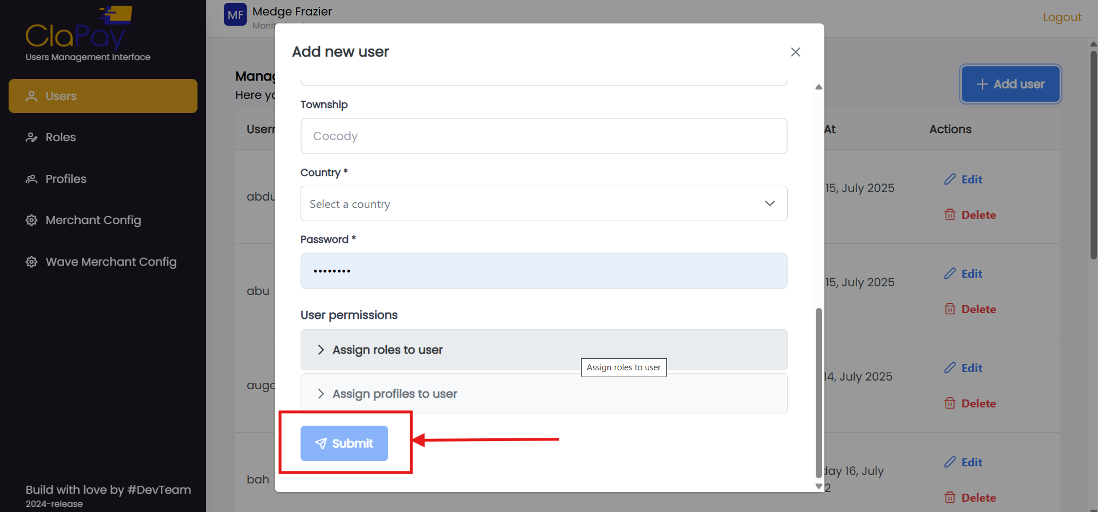The width and height of the screenshot is (1098, 512).
Task: Focus the Password field
Action: pyautogui.click(x=543, y=271)
